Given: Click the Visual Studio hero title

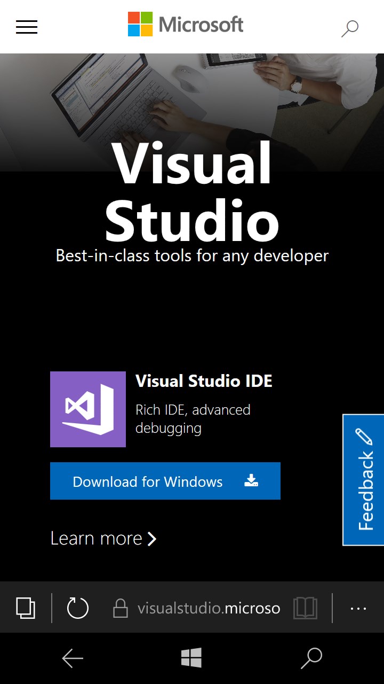Looking at the screenshot, I should [192, 192].
